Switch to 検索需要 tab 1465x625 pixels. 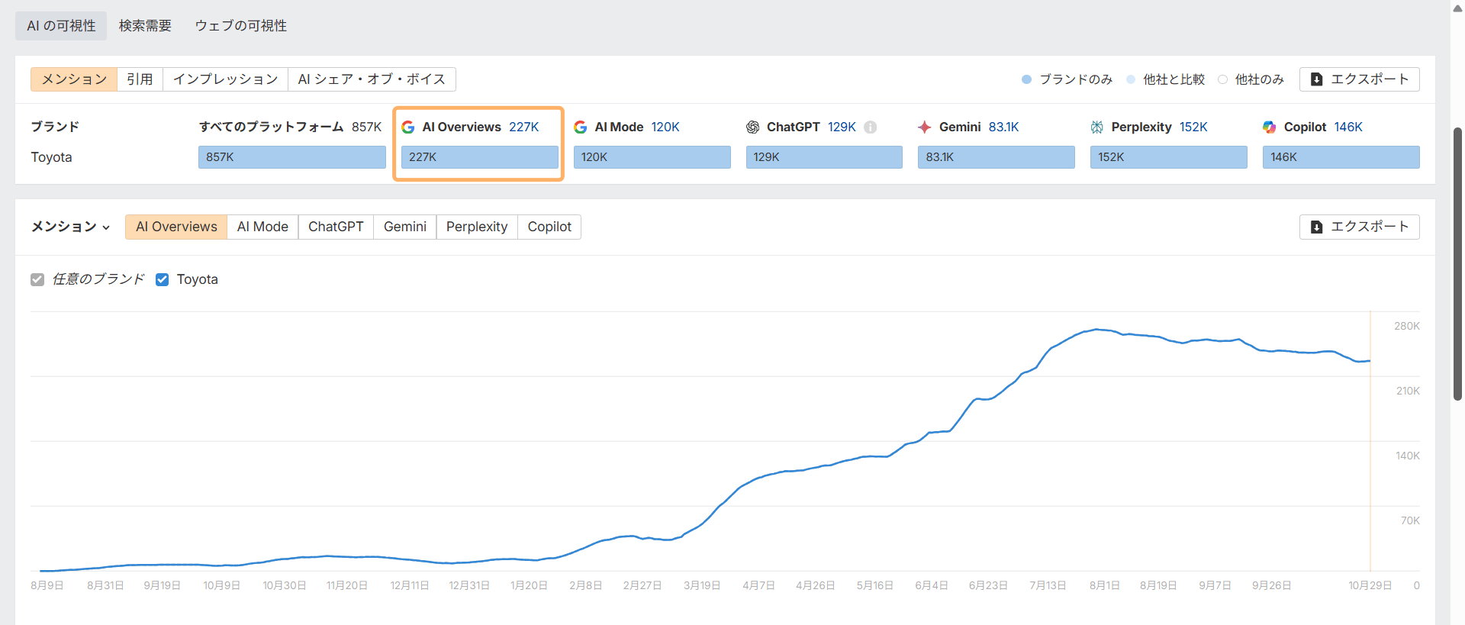[145, 26]
